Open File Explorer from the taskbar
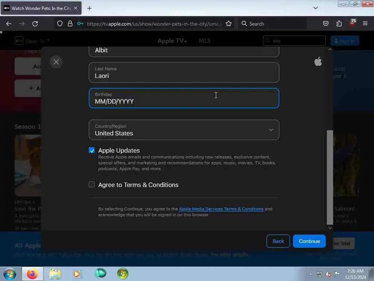 click(x=56, y=274)
